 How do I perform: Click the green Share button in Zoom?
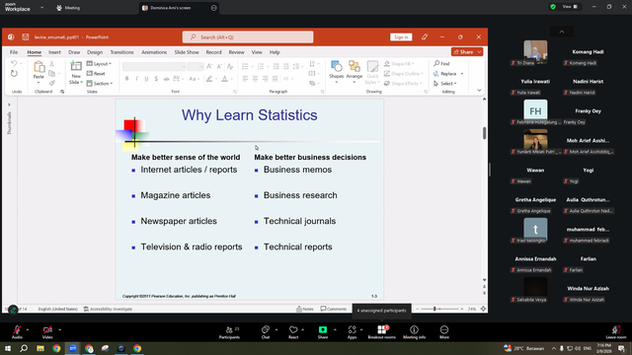(x=323, y=332)
